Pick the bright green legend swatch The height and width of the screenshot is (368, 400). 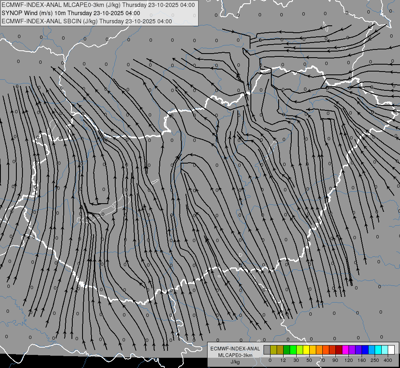tap(293, 350)
